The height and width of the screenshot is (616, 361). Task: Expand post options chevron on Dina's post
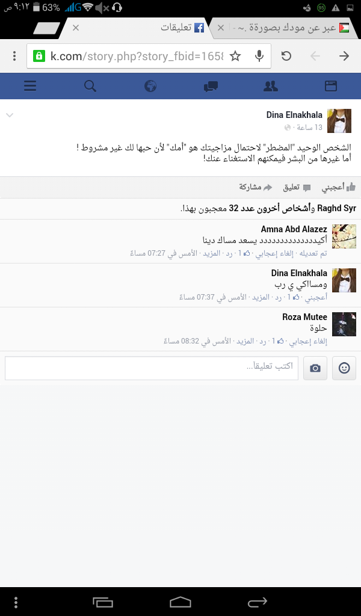pos(10,115)
